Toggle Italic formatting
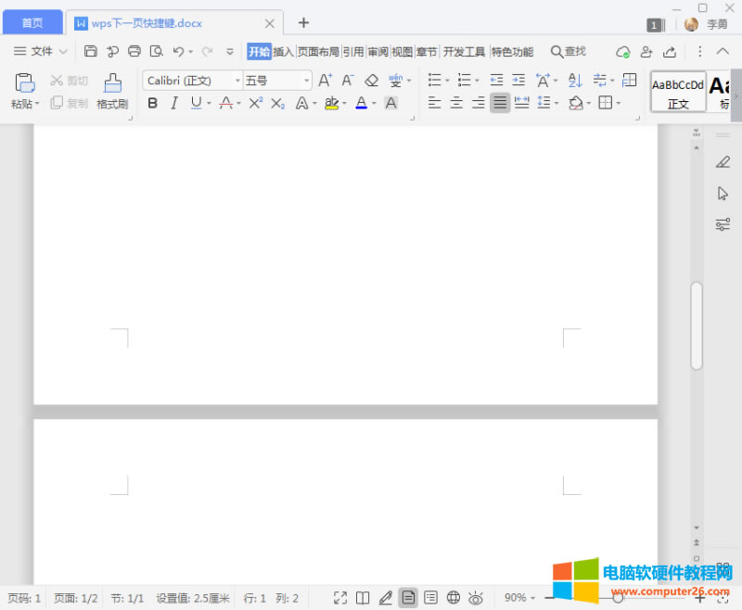Viewport: 742px width, 610px height. (x=173, y=103)
